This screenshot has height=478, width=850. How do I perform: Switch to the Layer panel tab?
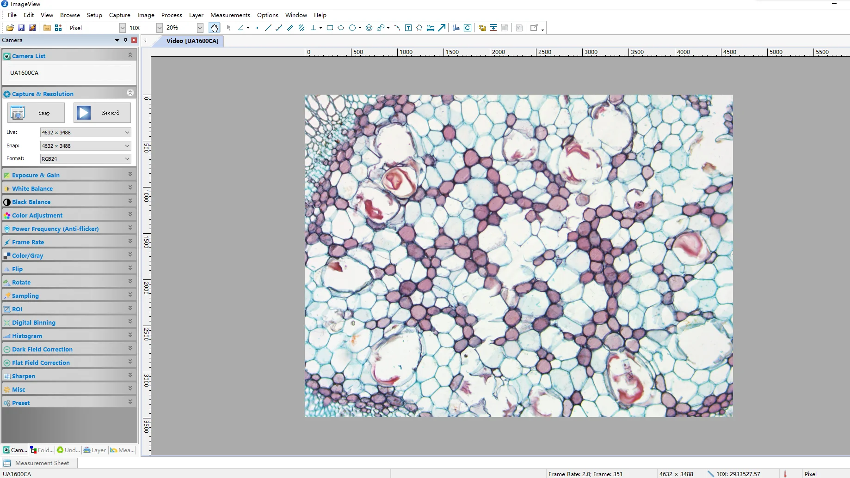pyautogui.click(x=95, y=450)
